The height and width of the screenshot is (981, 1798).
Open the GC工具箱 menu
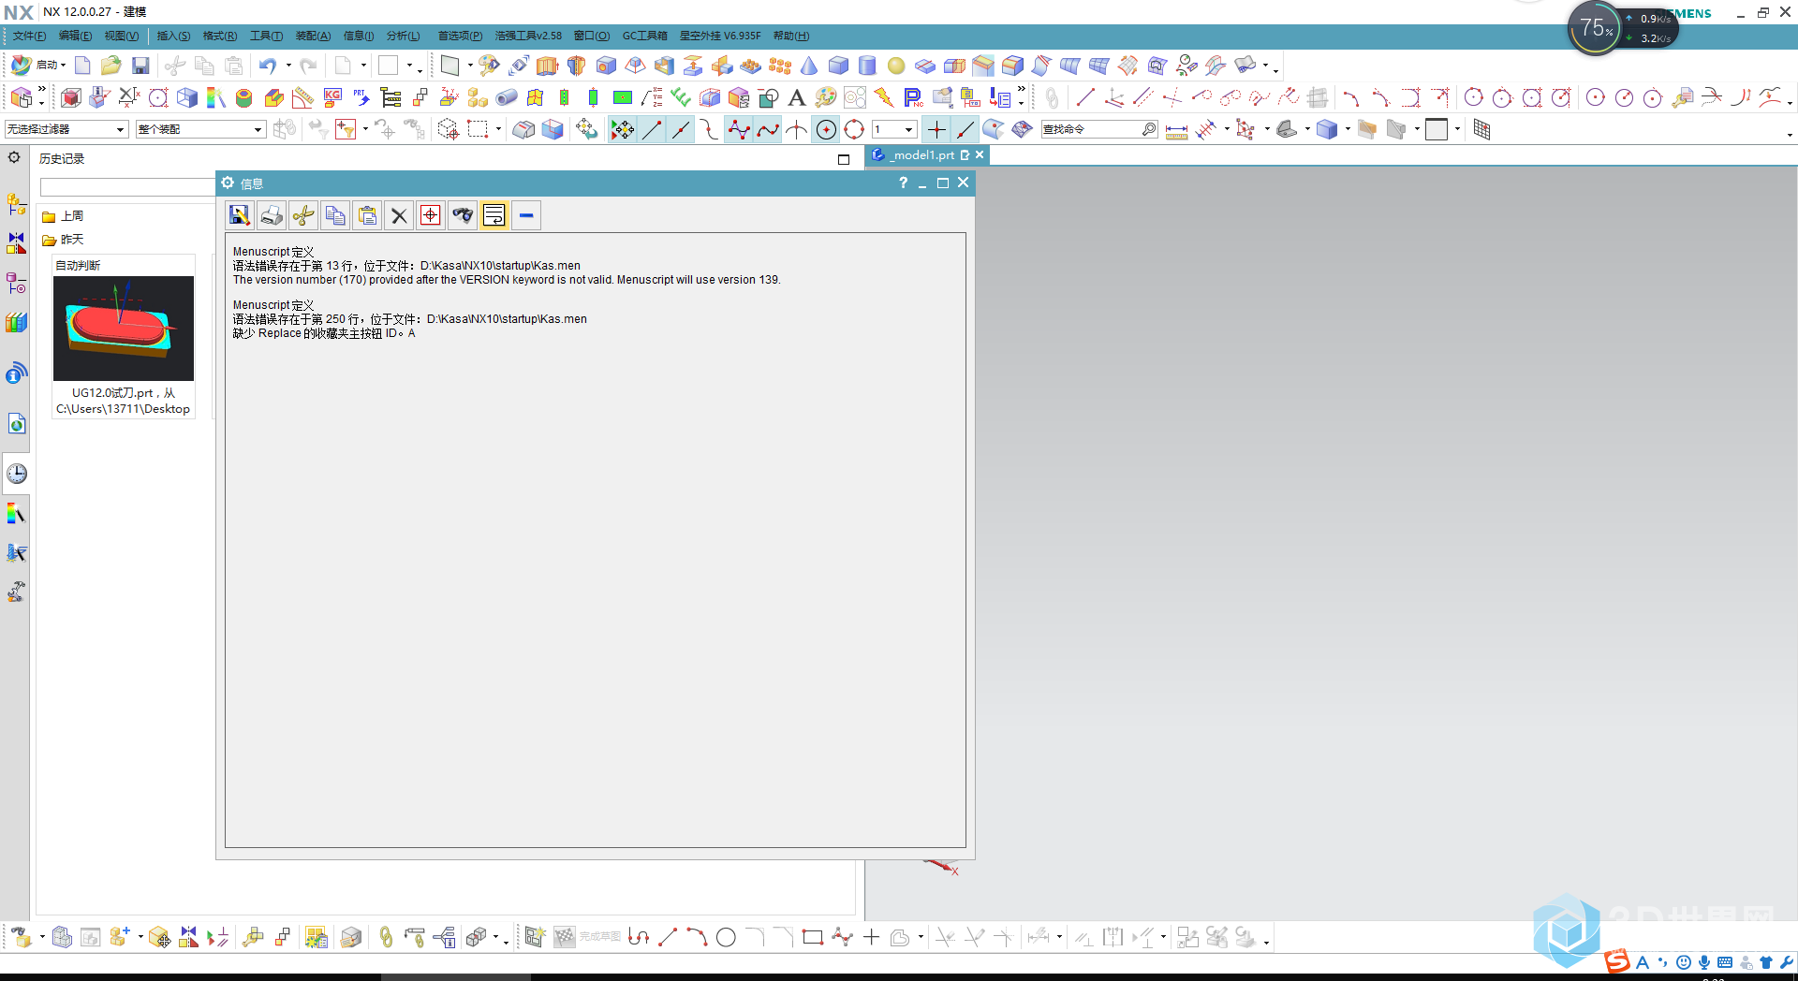coord(645,36)
